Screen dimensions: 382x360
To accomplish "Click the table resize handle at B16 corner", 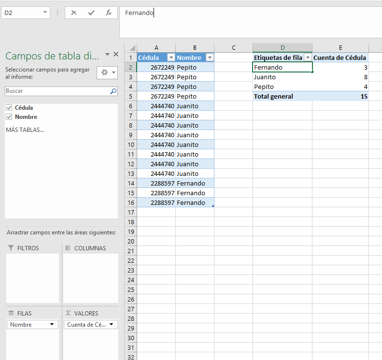I will pyautogui.click(x=213, y=206).
